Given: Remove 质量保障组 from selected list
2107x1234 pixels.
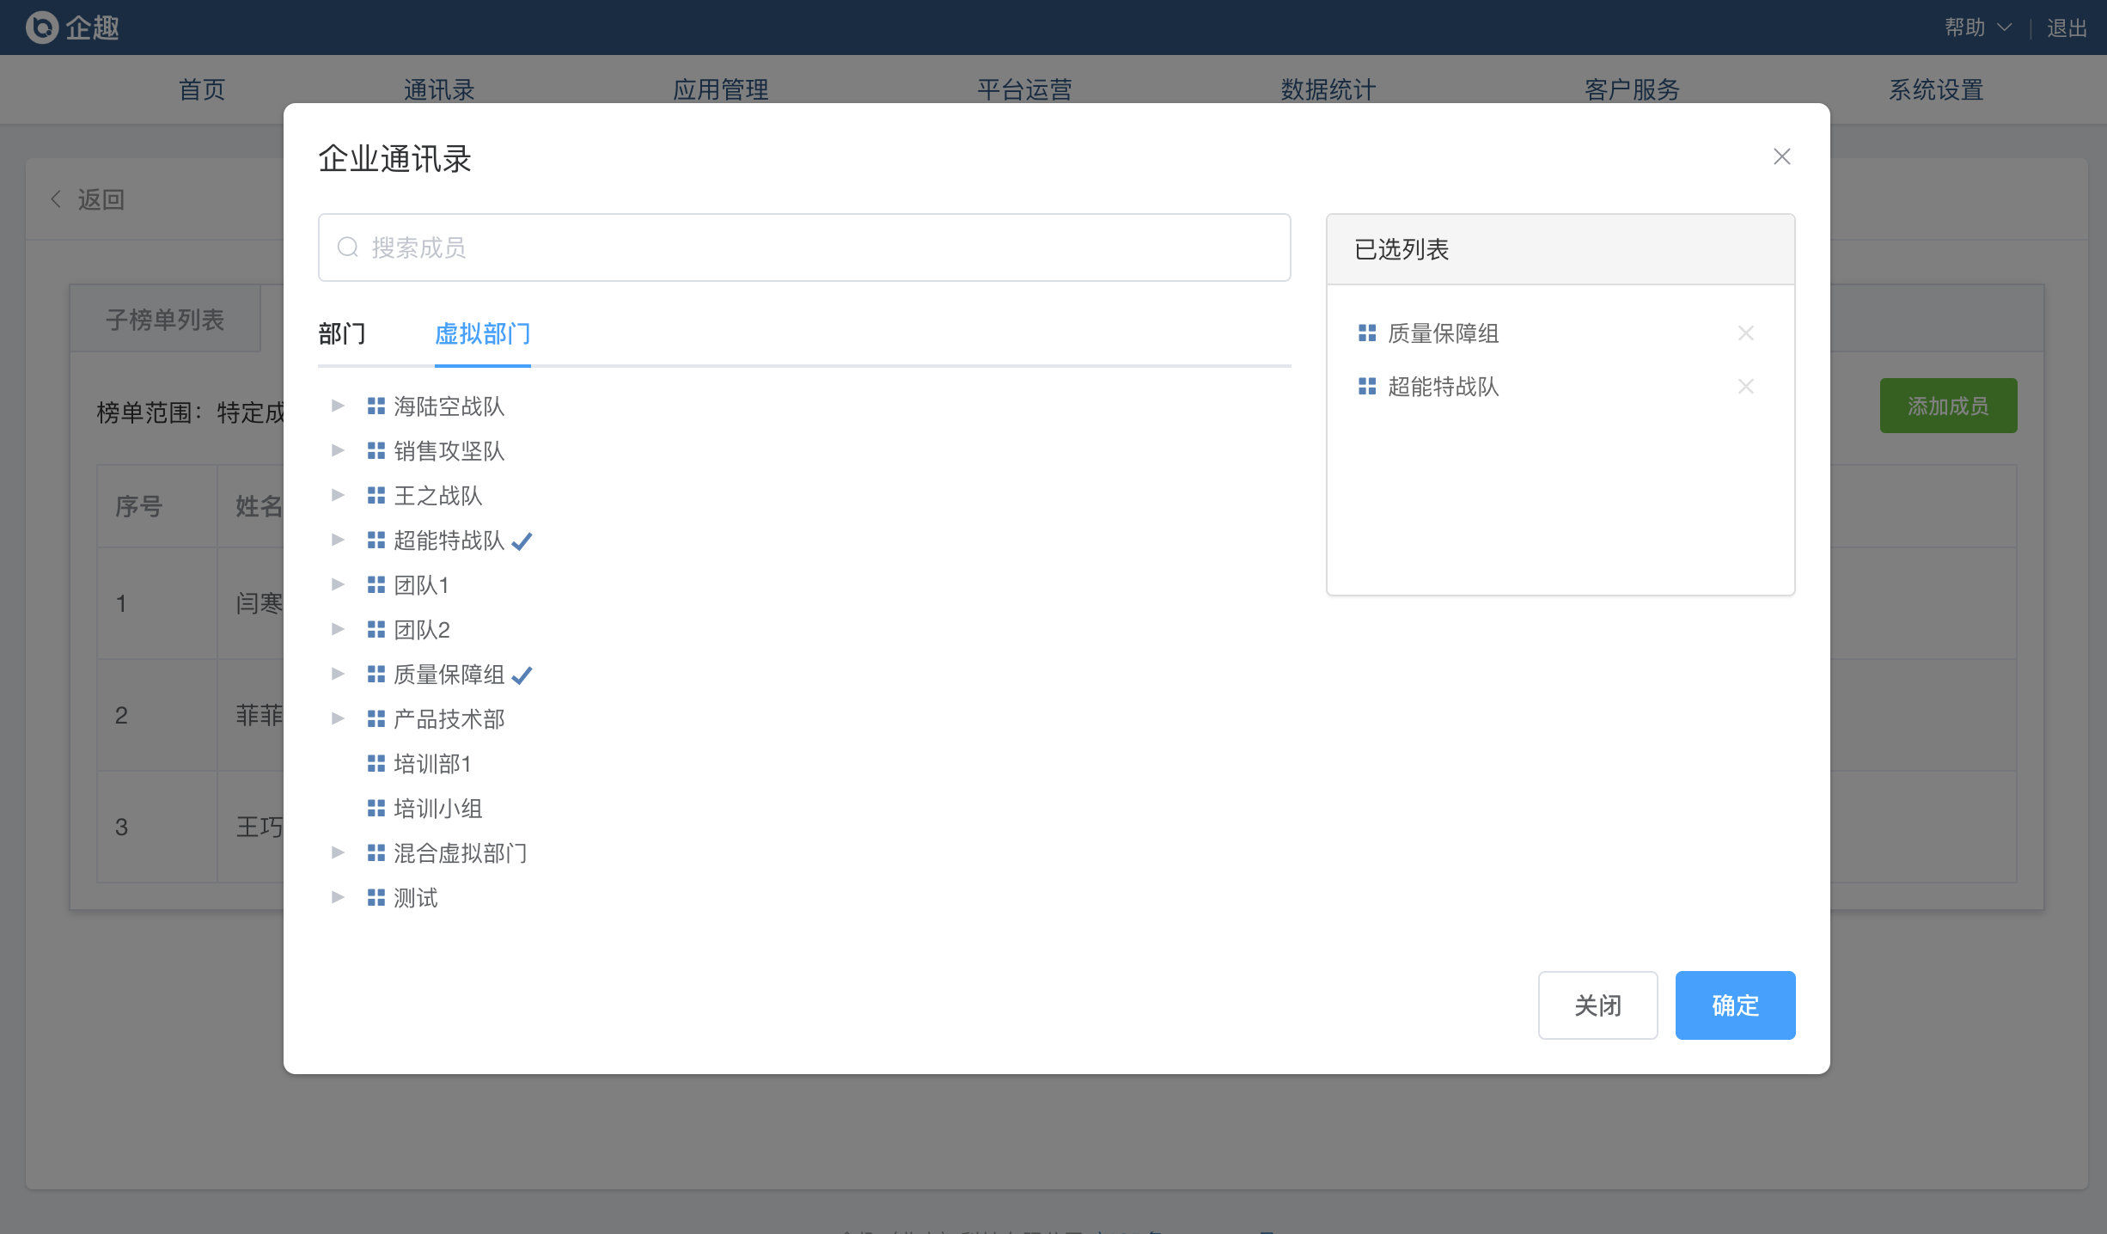Looking at the screenshot, I should (x=1745, y=333).
